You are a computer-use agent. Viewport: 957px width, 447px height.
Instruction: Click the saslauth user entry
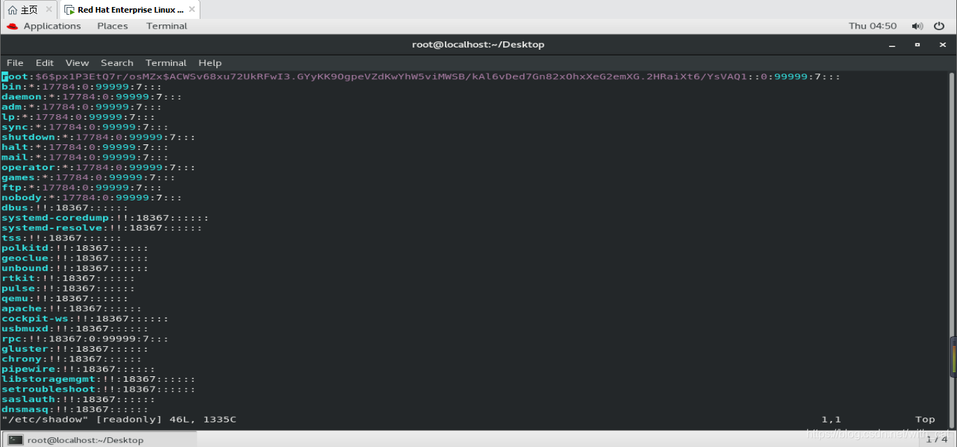(x=78, y=399)
